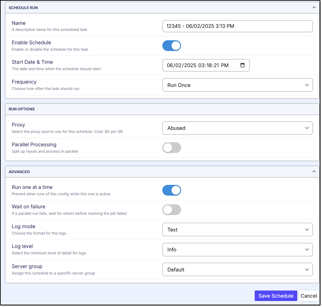The width and height of the screenshot is (322, 307).
Task: Open the Frequency dropdown showing Run Once
Action: [x=237, y=85]
